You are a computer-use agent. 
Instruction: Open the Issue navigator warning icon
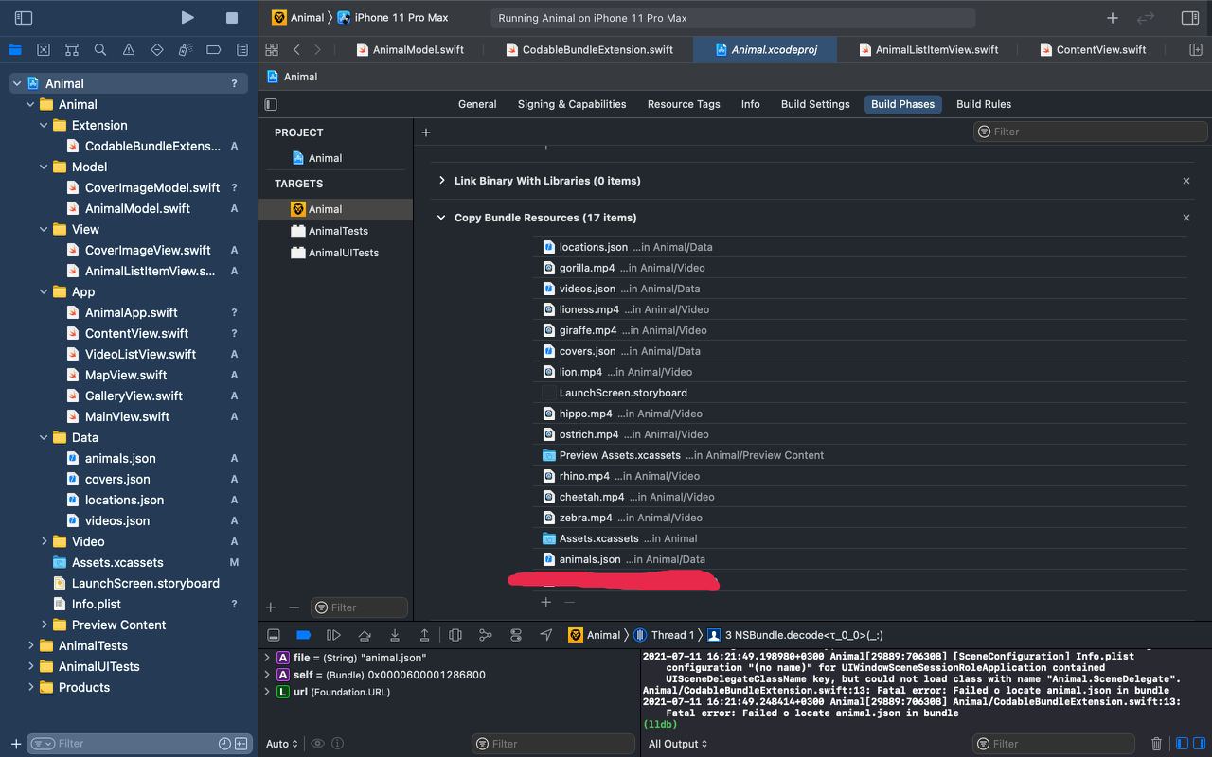129,49
